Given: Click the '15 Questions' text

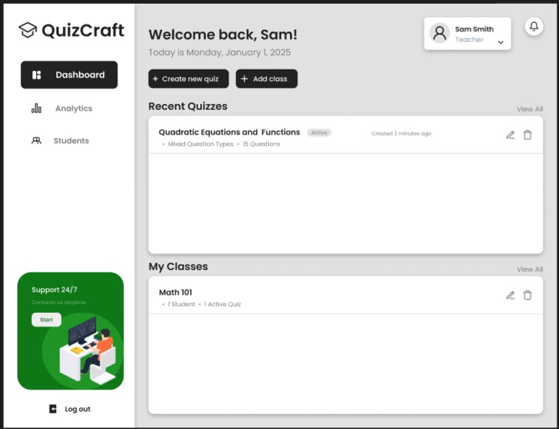Looking at the screenshot, I should tap(262, 144).
